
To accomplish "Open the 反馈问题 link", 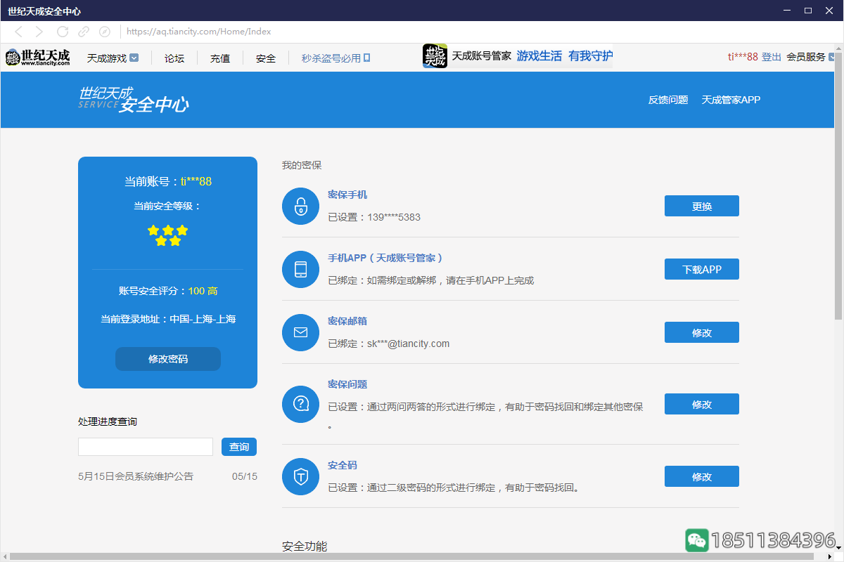I will [x=668, y=100].
